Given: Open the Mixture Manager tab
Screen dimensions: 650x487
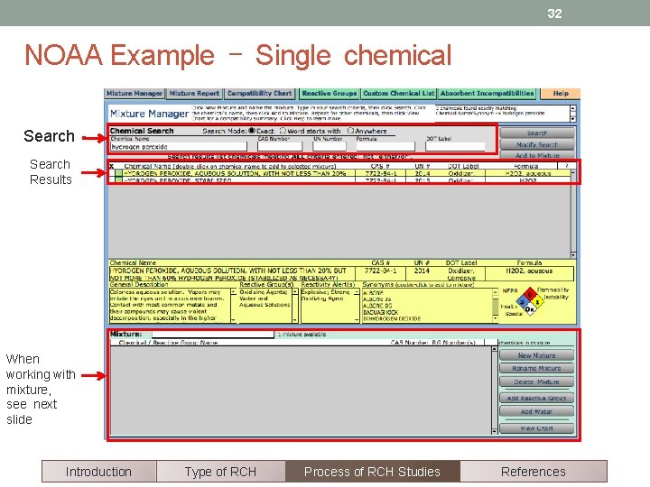Looking at the screenshot, I should pyautogui.click(x=135, y=94).
